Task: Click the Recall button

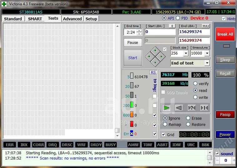Action: click(225, 74)
